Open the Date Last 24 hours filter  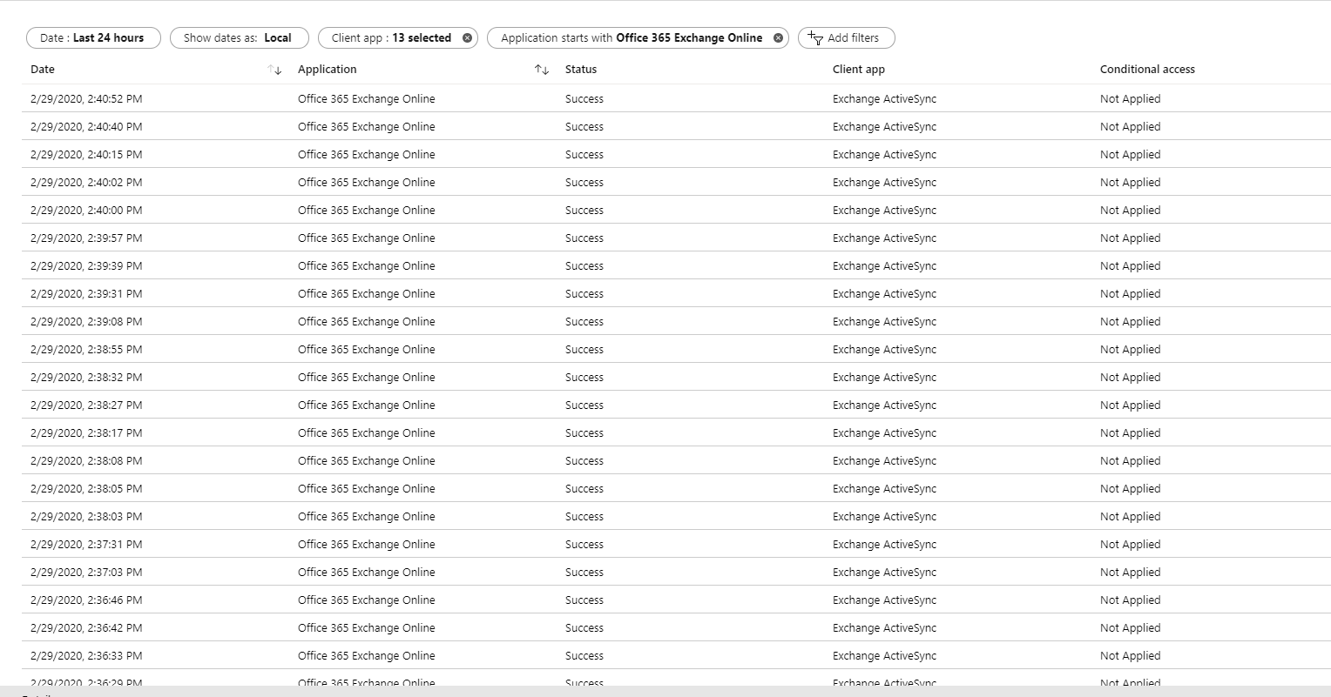point(93,38)
